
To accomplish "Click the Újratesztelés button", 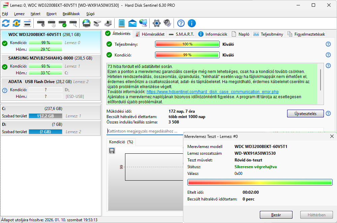I will pyautogui.click(x=305, y=114).
